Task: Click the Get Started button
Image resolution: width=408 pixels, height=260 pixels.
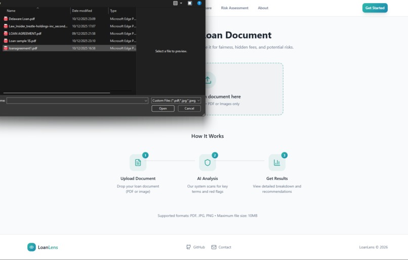Action: click(x=375, y=8)
